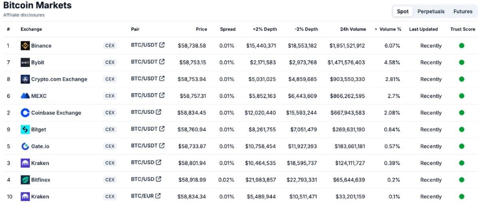This screenshot has width=479, height=203.
Task: Switch to the Futures tab
Action: 463,12
